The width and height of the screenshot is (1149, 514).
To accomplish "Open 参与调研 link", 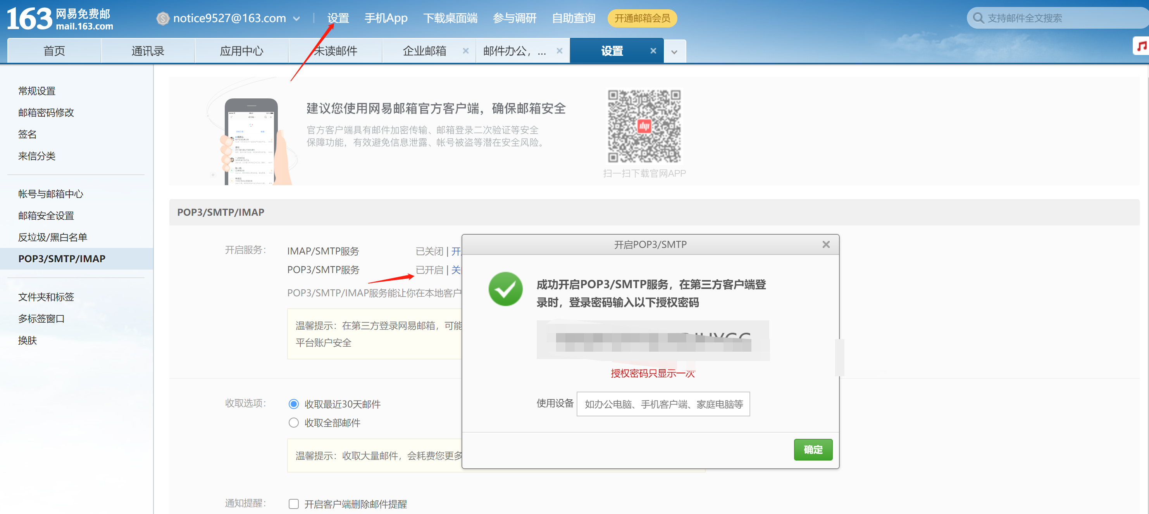I will click(514, 18).
